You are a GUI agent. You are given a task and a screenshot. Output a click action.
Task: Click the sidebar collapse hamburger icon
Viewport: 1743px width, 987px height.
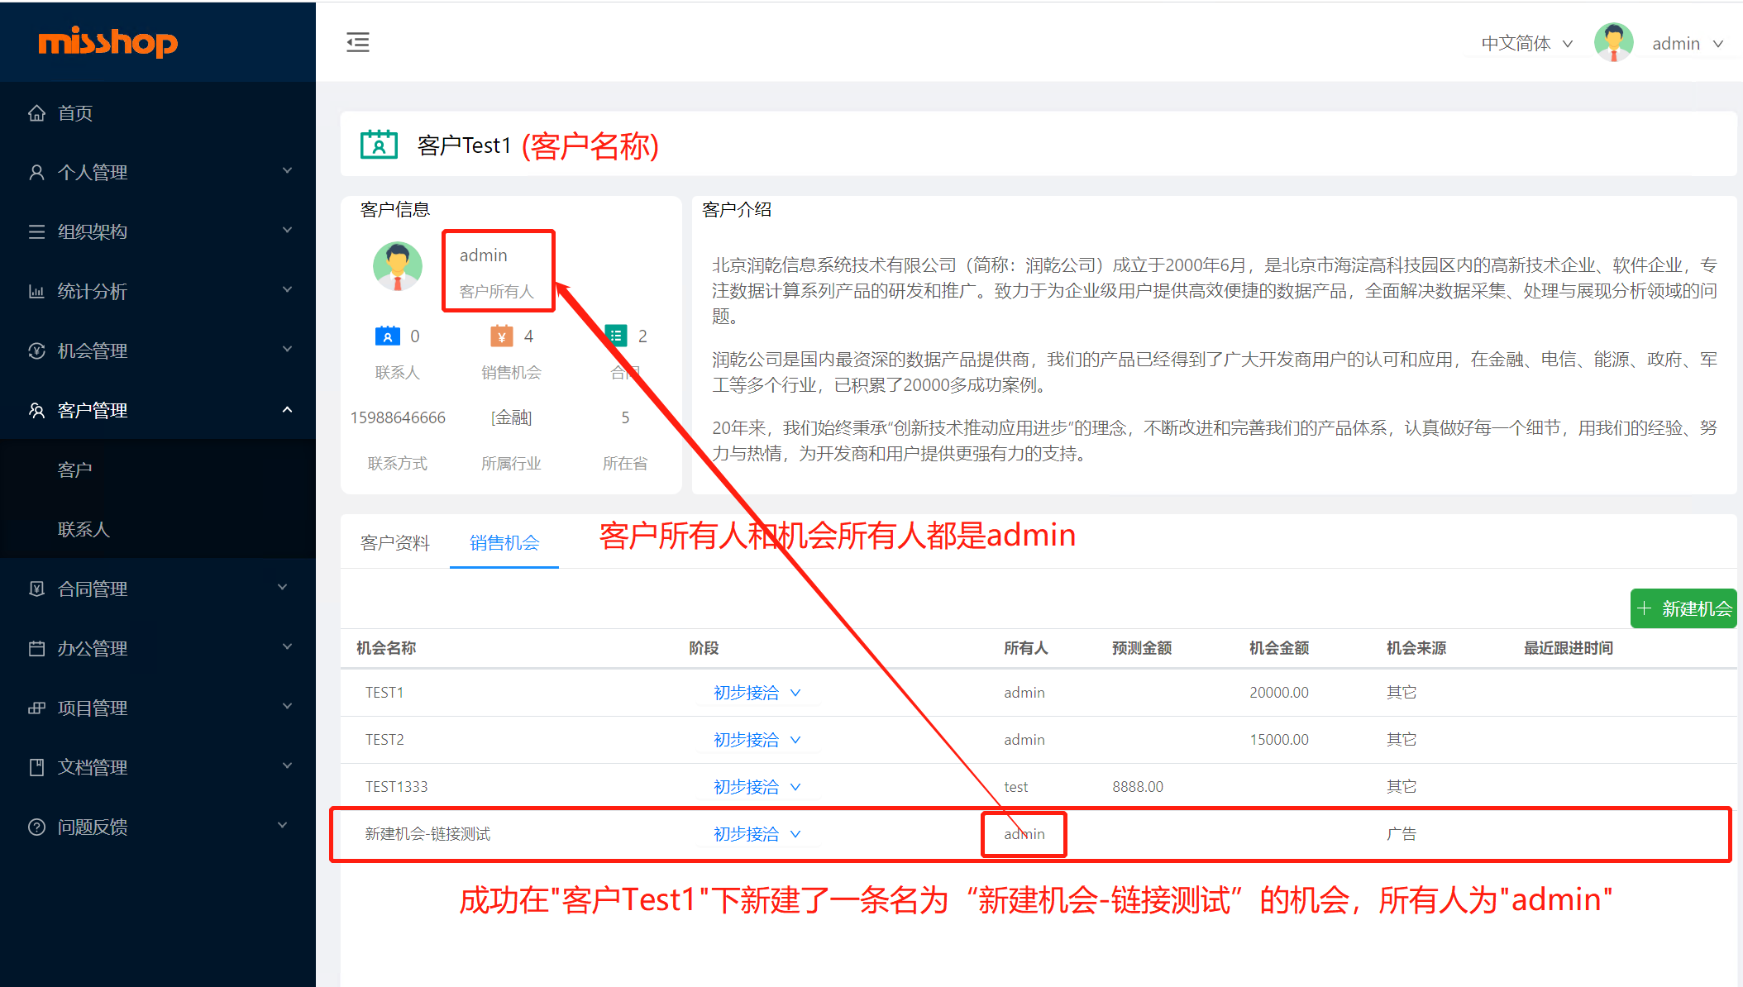click(358, 42)
